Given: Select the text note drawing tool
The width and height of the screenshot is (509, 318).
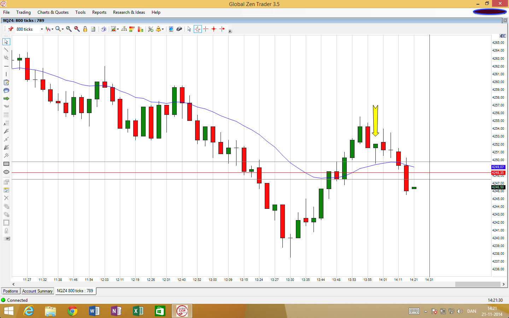Looking at the screenshot, I should pyautogui.click(x=6, y=82).
